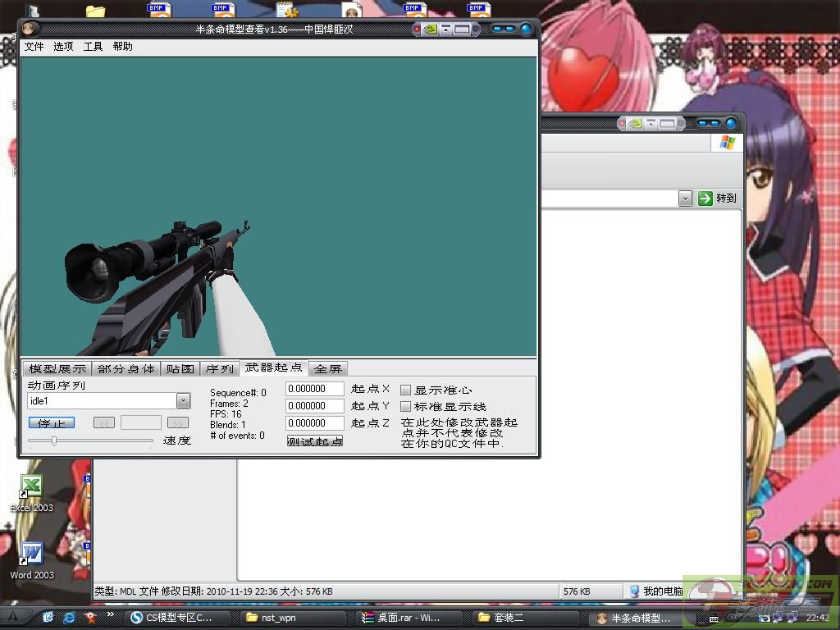Click the show desktop quick launch icon
840x630 pixels.
pyautogui.click(x=48, y=616)
